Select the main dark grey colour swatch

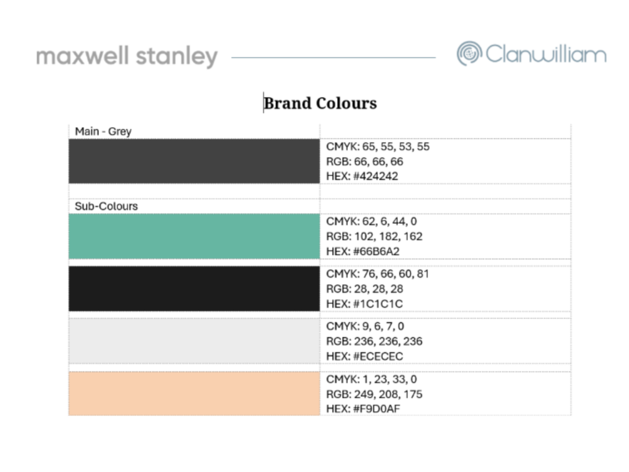point(194,162)
